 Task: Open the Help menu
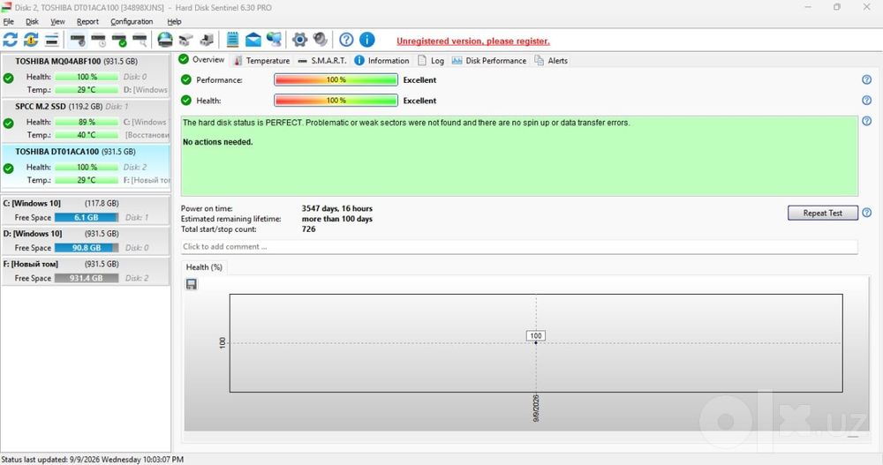(174, 21)
